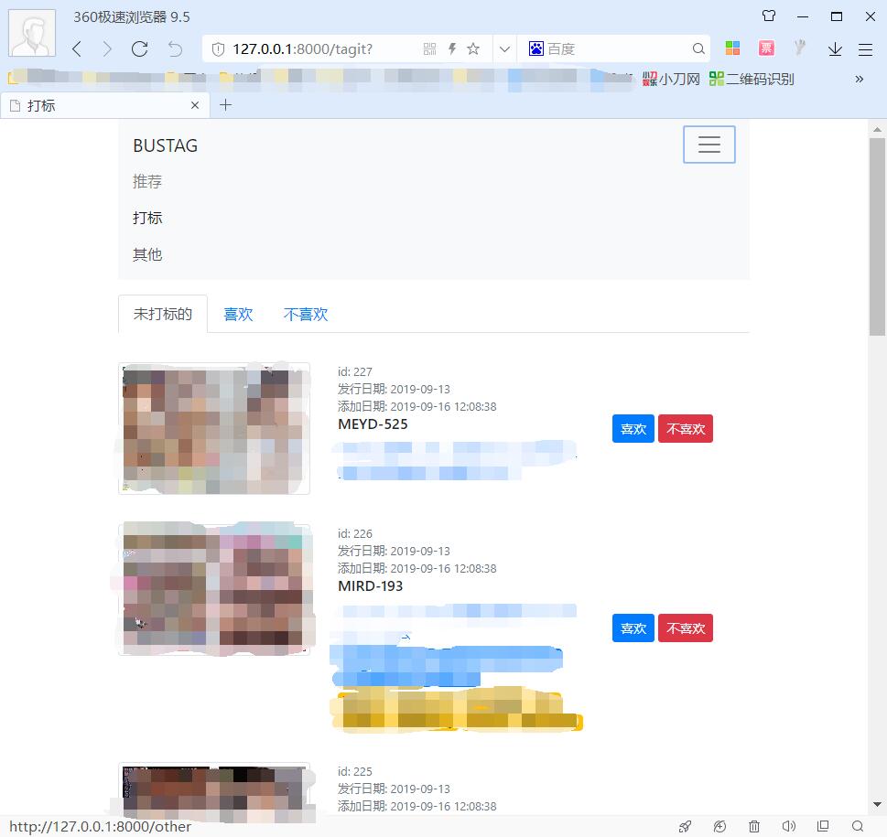Mute audio via the speaker status bar icon
Image resolution: width=887 pixels, height=837 pixels.
tap(789, 825)
